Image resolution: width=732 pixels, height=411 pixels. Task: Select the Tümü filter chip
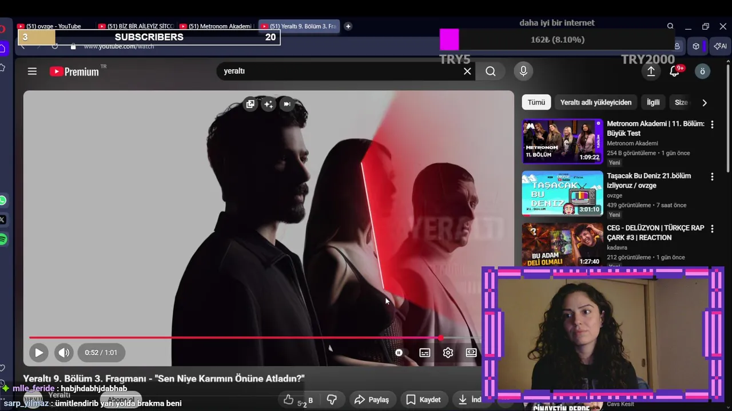coord(536,102)
